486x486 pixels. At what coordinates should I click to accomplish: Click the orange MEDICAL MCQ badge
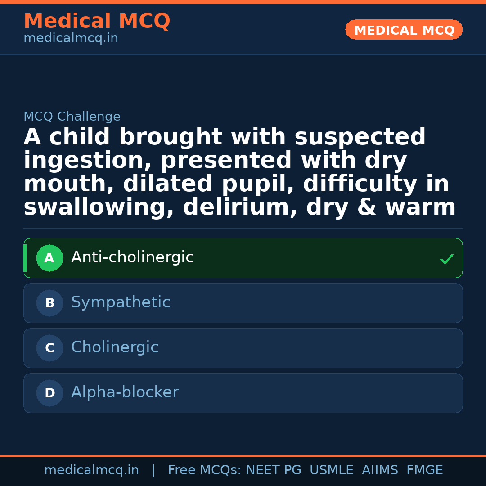404,30
